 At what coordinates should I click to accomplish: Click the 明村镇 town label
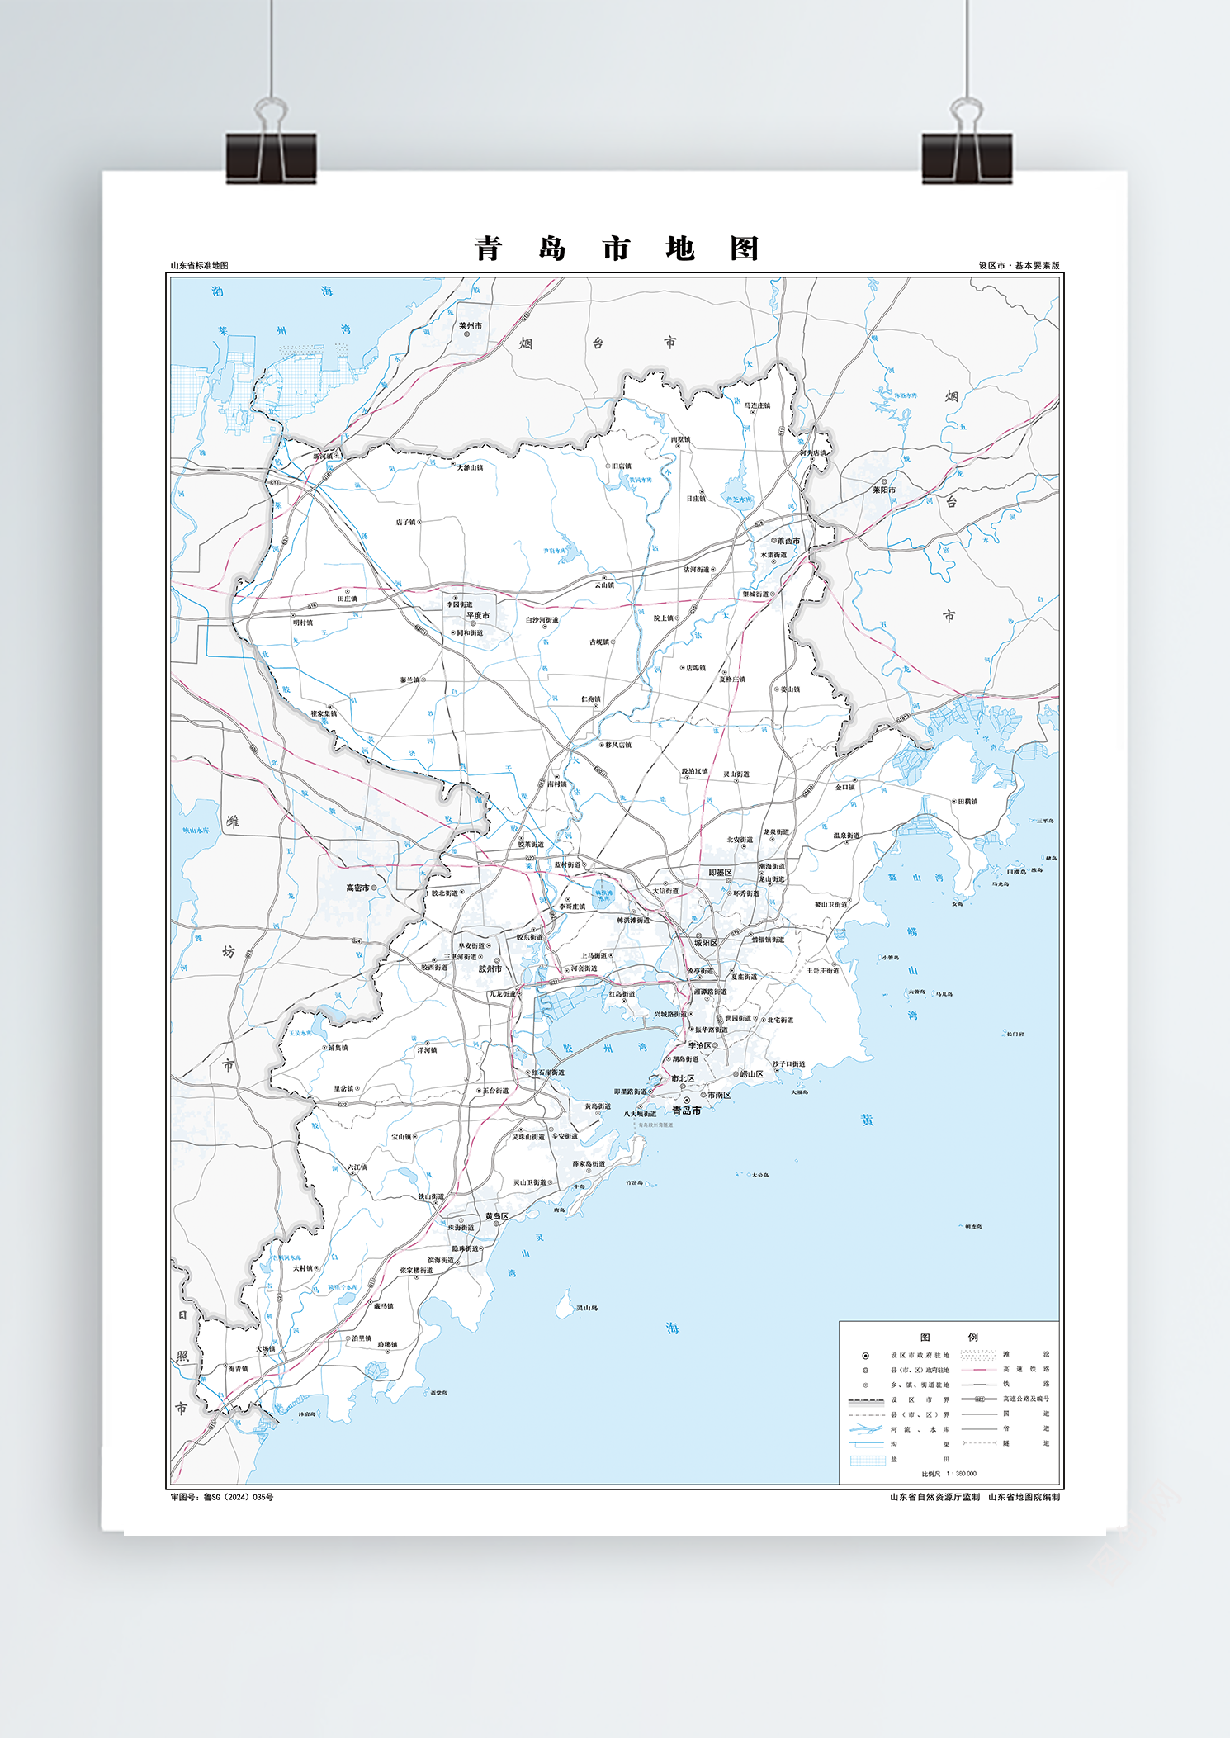pyautogui.click(x=303, y=623)
